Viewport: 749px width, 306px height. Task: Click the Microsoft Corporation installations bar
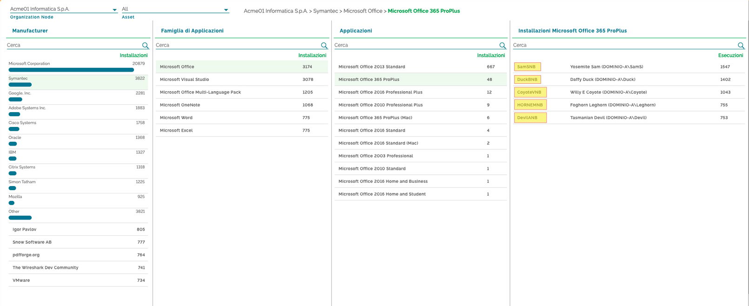[x=71, y=70]
